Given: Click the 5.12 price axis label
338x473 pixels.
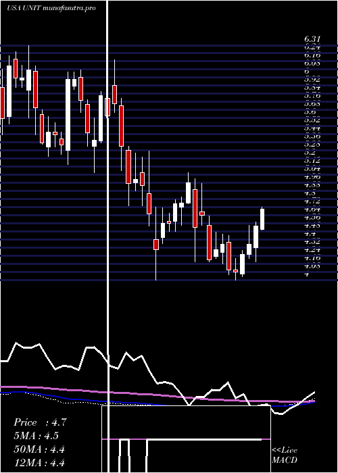Looking at the screenshot, I should click(312, 161).
